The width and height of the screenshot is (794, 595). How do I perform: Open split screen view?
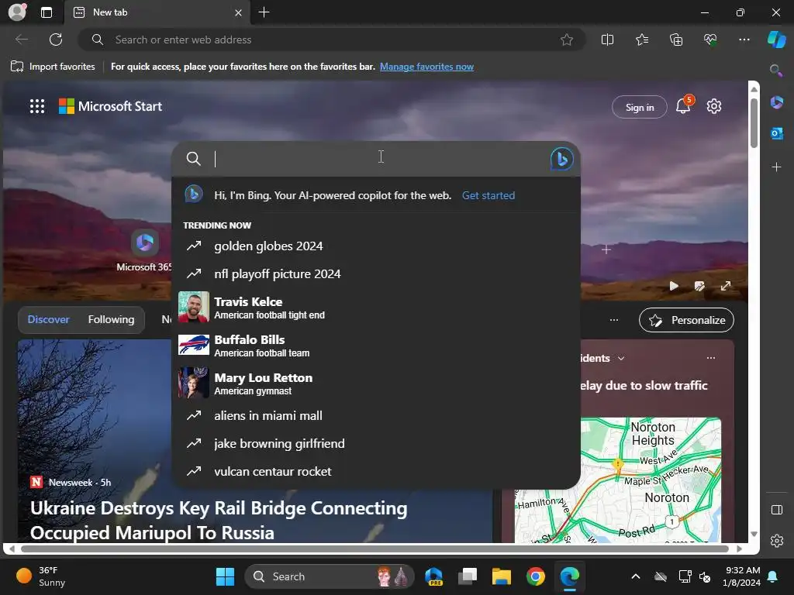(x=607, y=40)
